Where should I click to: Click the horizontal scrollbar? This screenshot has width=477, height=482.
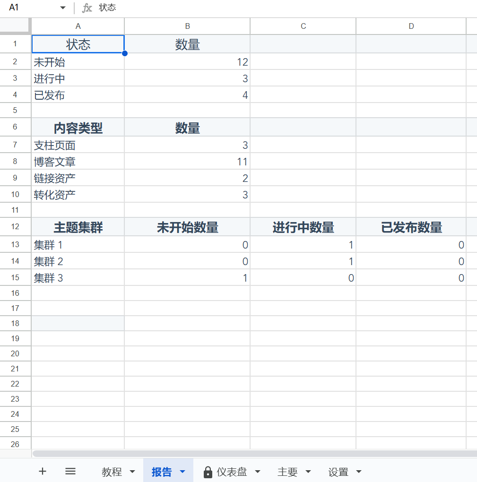[254, 454]
